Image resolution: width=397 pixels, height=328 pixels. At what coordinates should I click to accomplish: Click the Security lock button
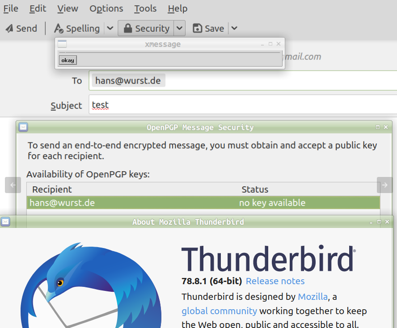(146, 28)
